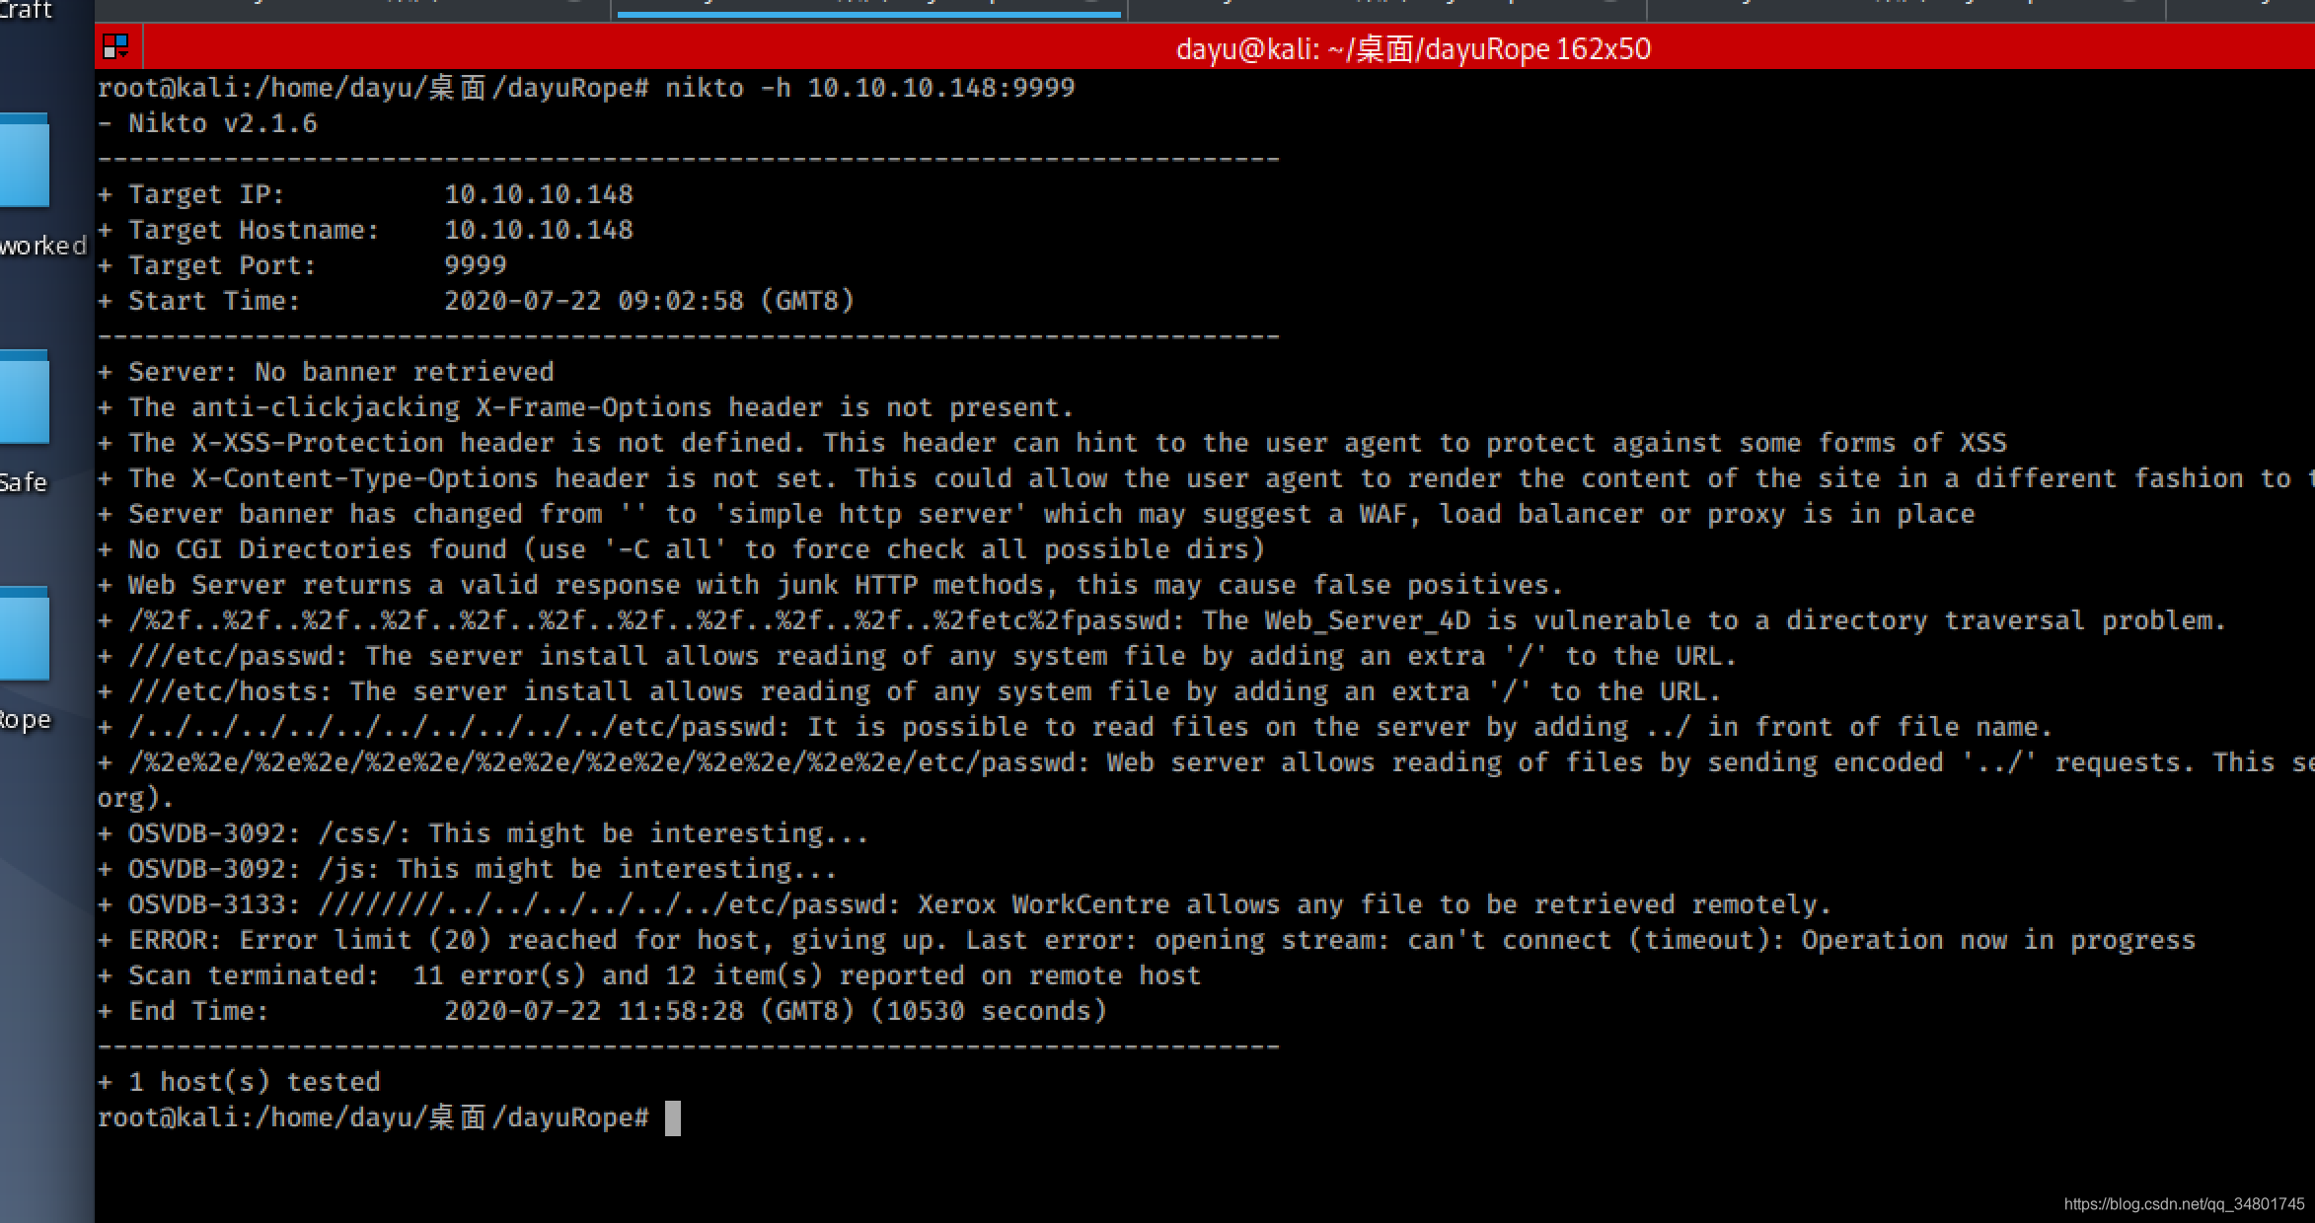Click the Terminator grouping icon in the red titlebar
Viewport: 2315px width, 1223px height.
pos(115,46)
